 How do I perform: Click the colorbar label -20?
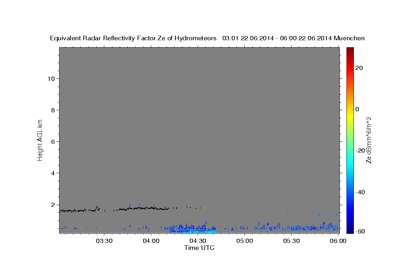point(360,150)
